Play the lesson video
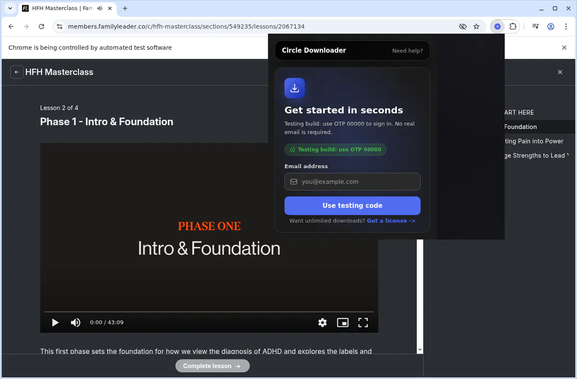Viewport: 577px width, 379px height. pyautogui.click(x=55, y=323)
